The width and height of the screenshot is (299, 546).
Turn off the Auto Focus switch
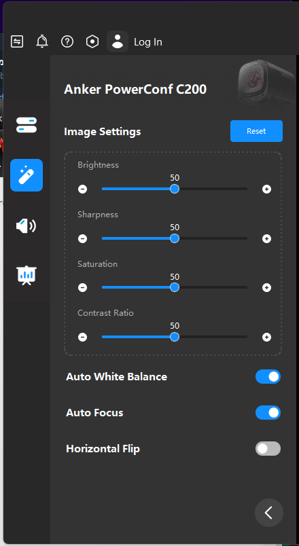pyautogui.click(x=268, y=413)
